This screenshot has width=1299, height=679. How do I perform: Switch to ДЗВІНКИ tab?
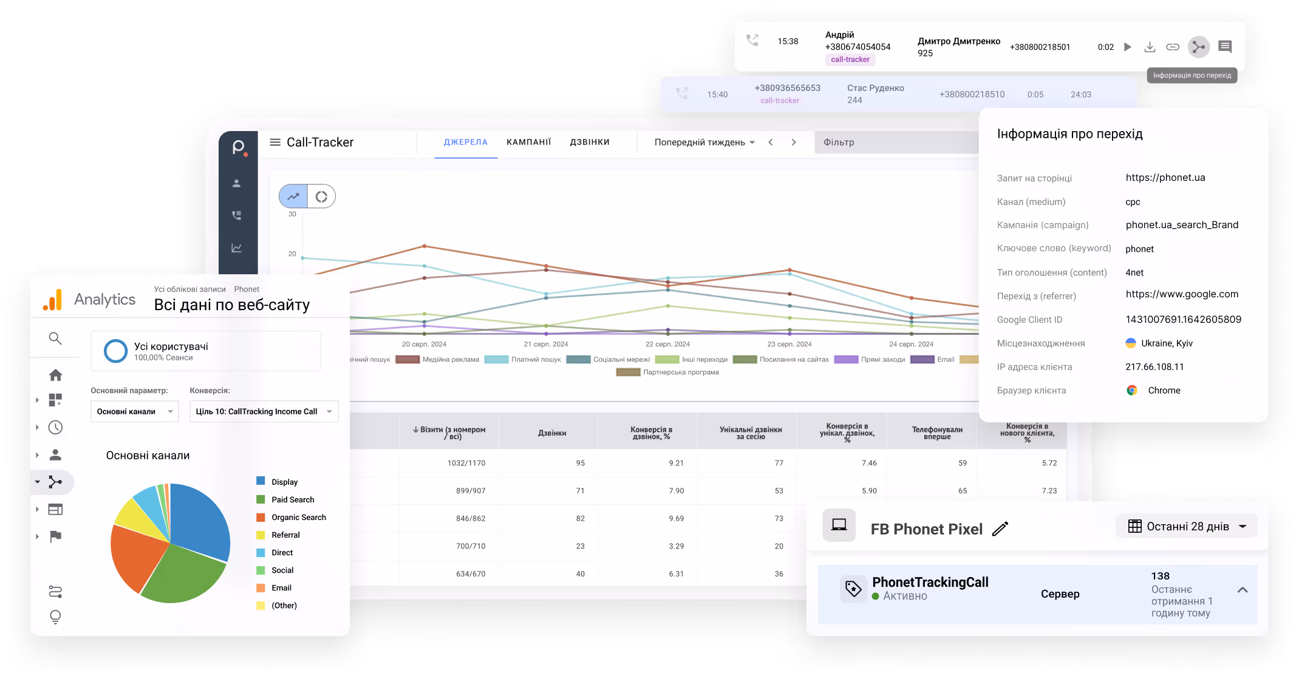click(590, 142)
